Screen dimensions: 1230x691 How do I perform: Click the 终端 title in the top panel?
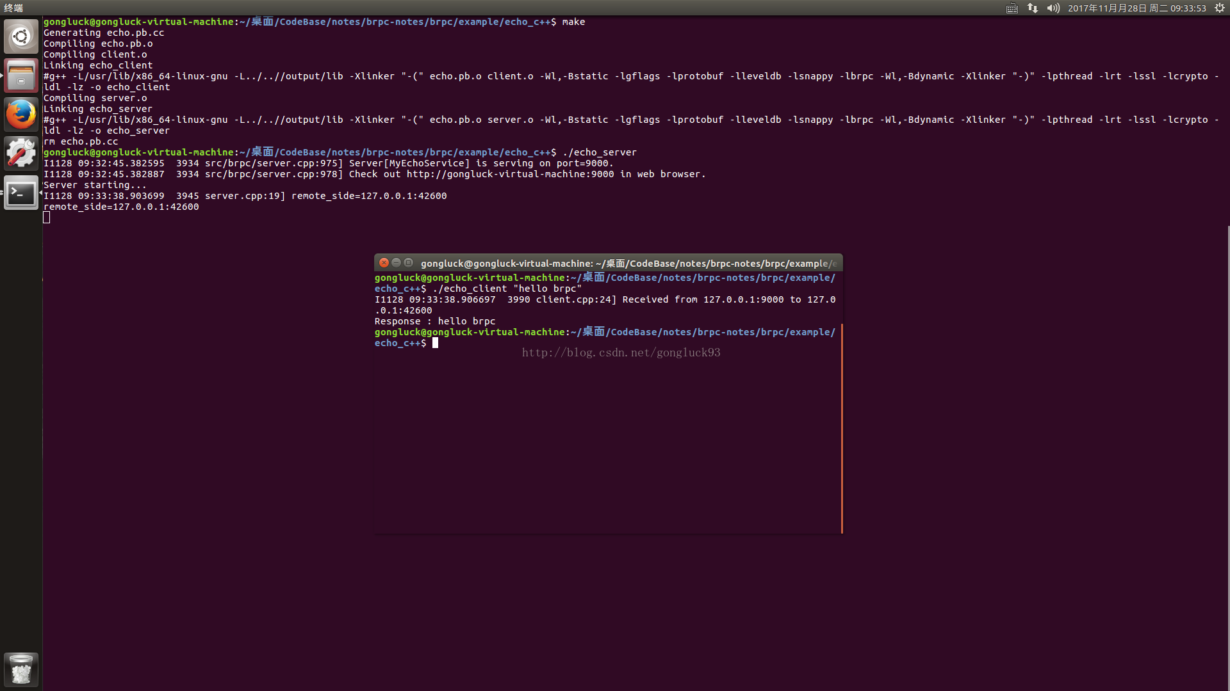[13, 8]
